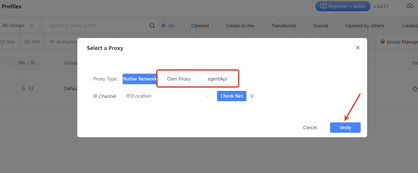Open the IP Channel IP2Location dropdown
The height and width of the screenshot is (173, 418).
pos(168,96)
